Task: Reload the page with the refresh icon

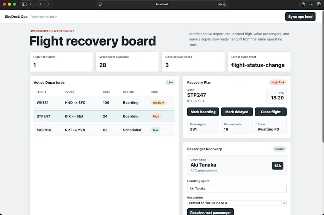Action: [x=225, y=4]
